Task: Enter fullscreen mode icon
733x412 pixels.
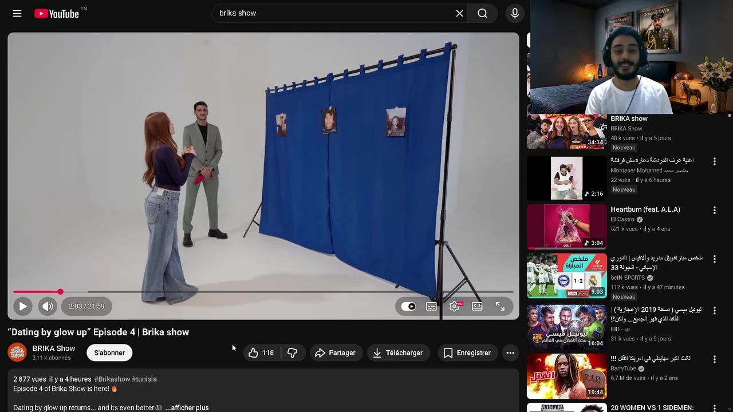Action: 500,306
